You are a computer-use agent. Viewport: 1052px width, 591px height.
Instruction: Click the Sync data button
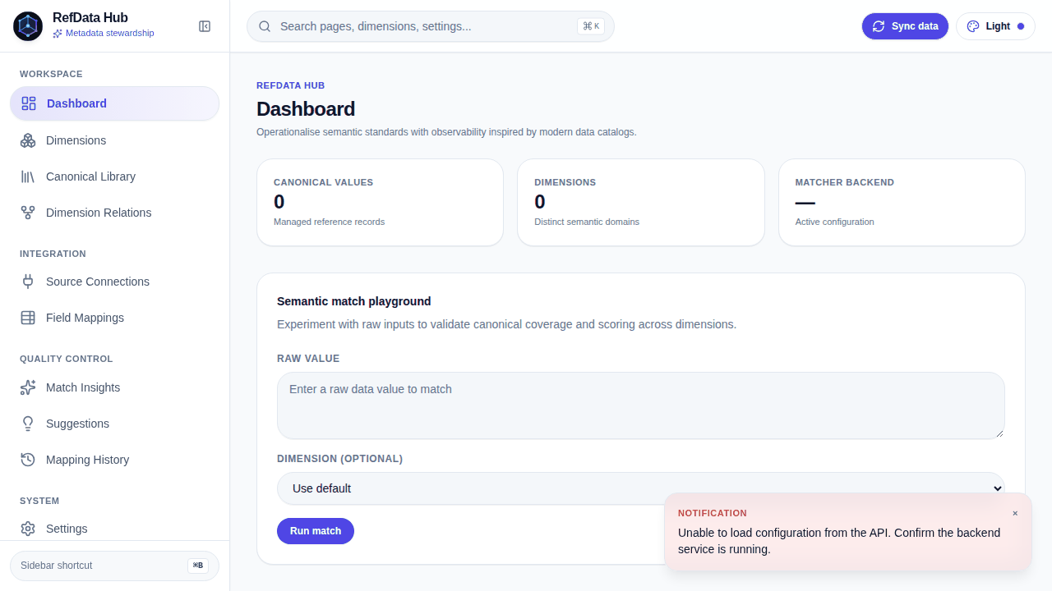click(905, 26)
